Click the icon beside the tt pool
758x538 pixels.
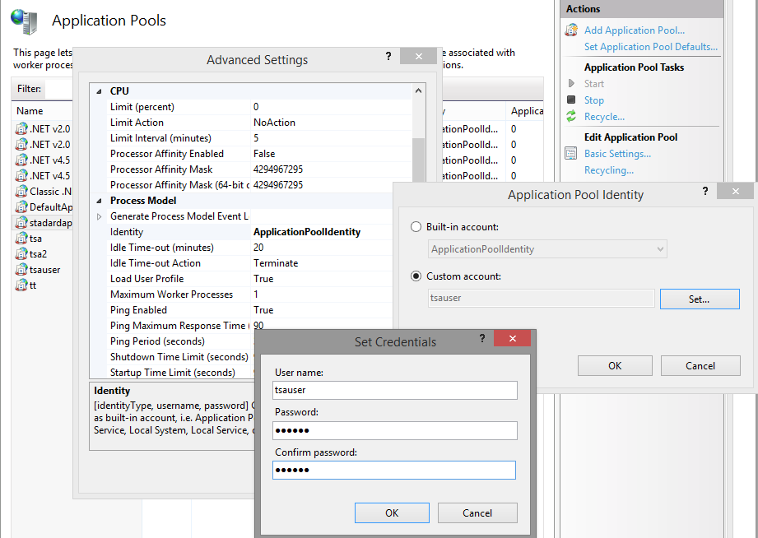pyautogui.click(x=21, y=285)
